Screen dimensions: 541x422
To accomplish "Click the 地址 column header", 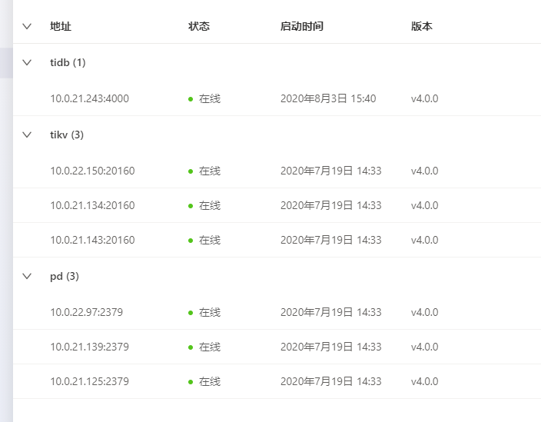I will 61,26.
